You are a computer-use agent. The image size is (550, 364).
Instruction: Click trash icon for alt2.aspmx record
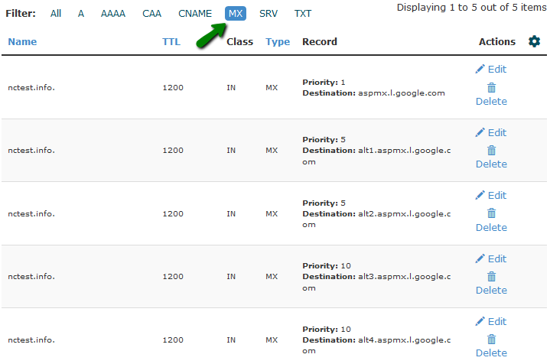tap(491, 213)
